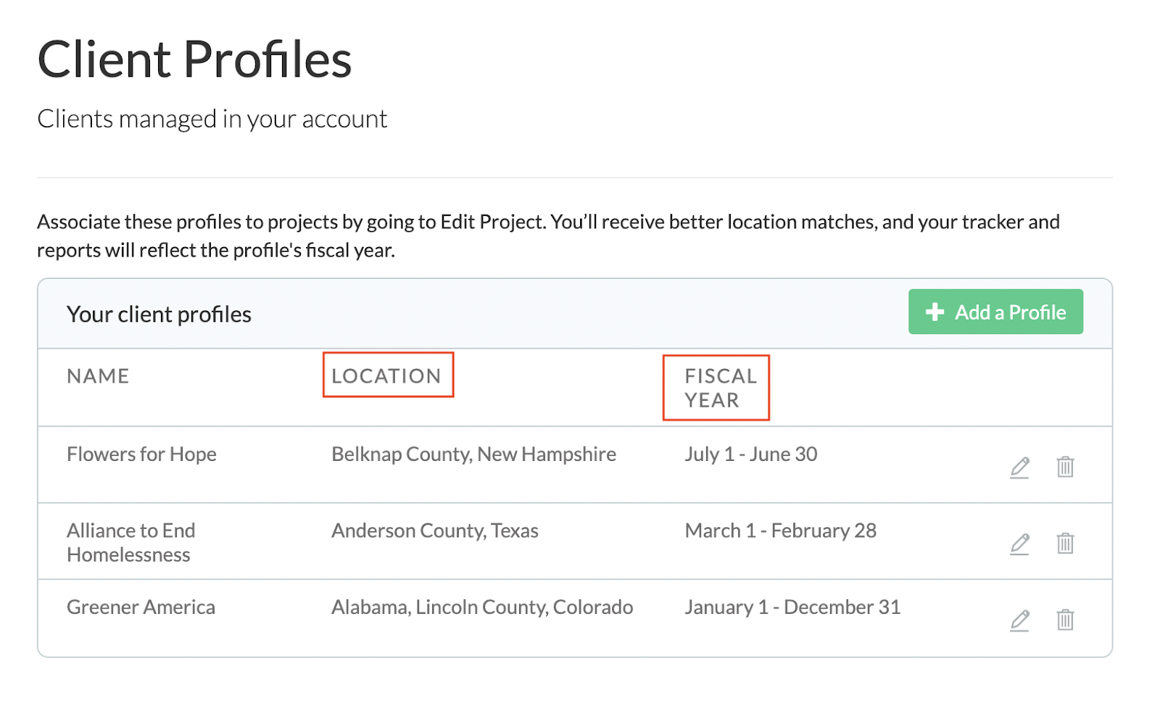Image resolution: width=1160 pixels, height=711 pixels.
Task: Click Alabama, Lincoln County, Colorado location
Action: click(x=482, y=607)
